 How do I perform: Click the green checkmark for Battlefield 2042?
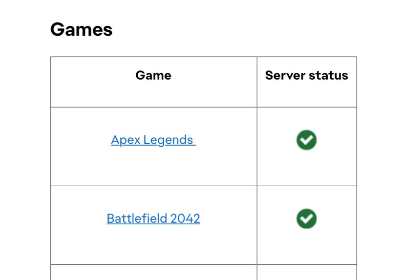coord(306,218)
